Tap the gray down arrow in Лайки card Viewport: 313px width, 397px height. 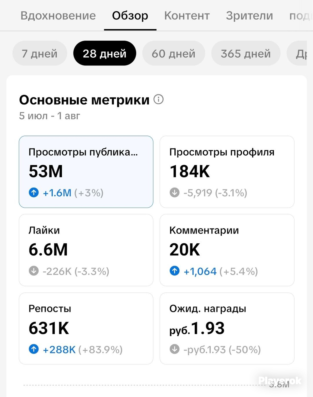[x=34, y=271]
